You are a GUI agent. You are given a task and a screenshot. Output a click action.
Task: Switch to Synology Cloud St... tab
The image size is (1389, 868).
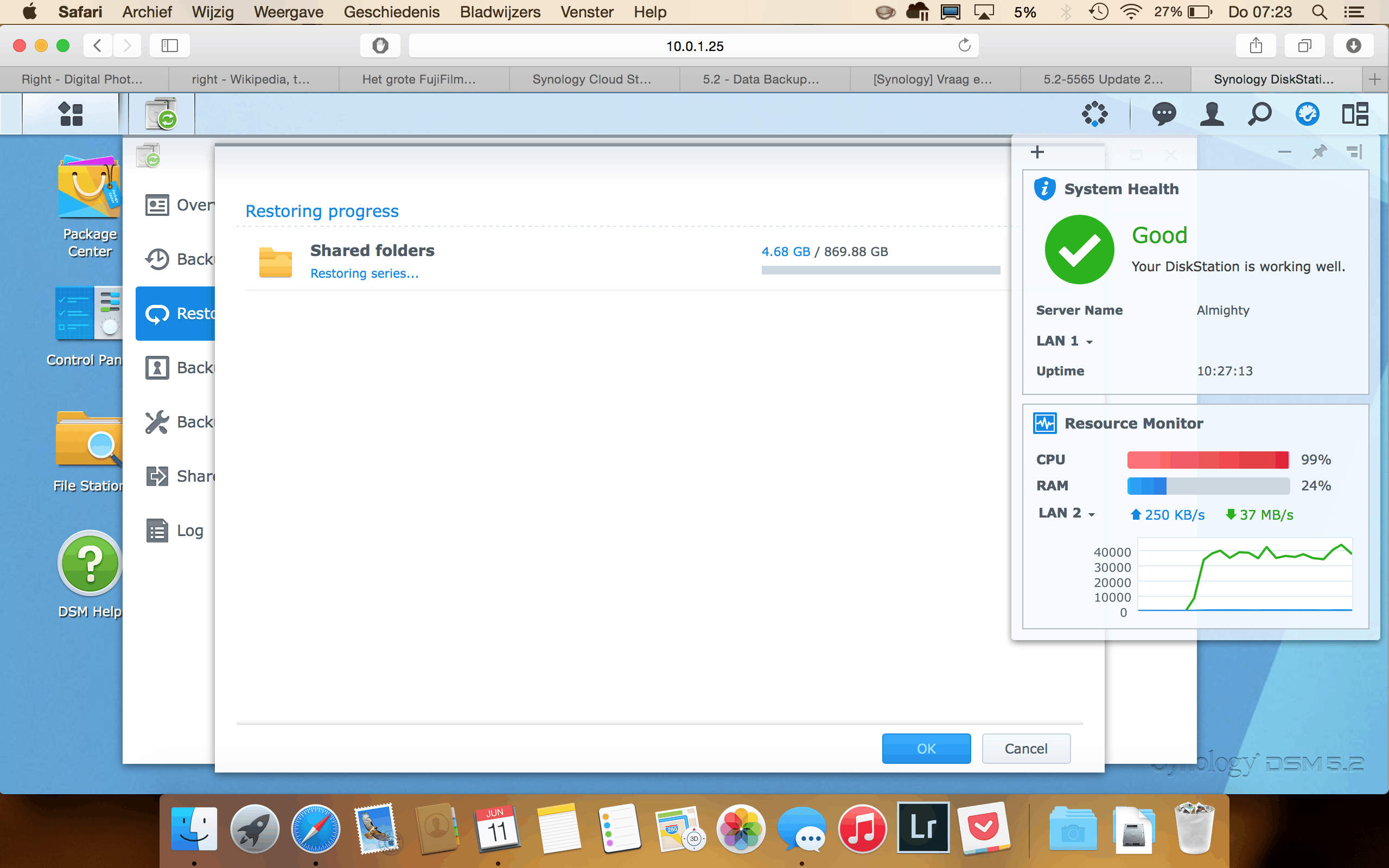592,79
